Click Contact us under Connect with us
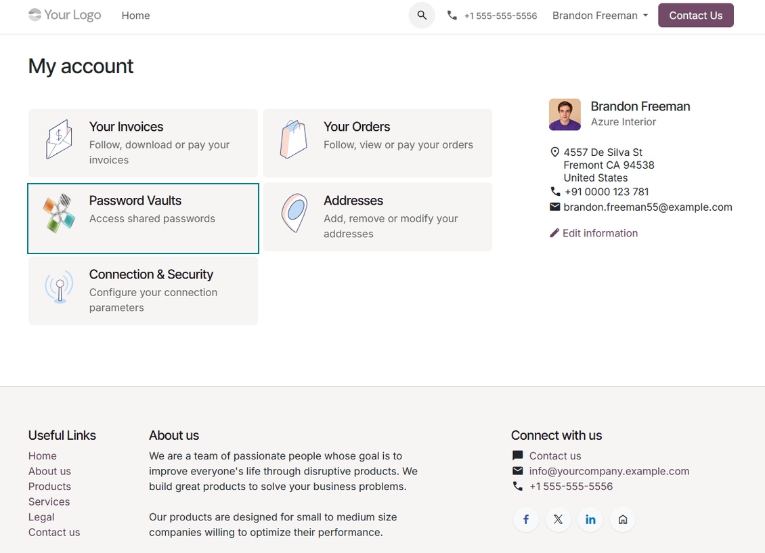 pos(555,456)
